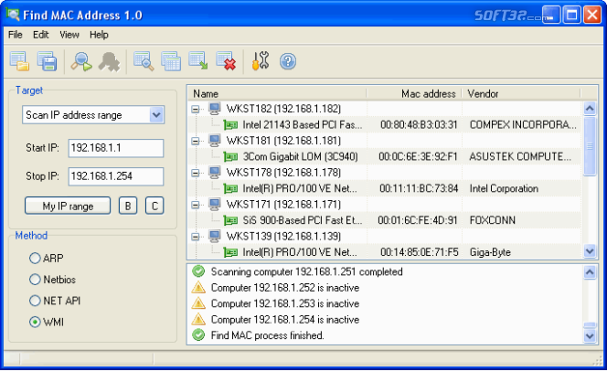607x371 pixels.
Task: Collapse the WKST171 tree node
Action: [196, 205]
